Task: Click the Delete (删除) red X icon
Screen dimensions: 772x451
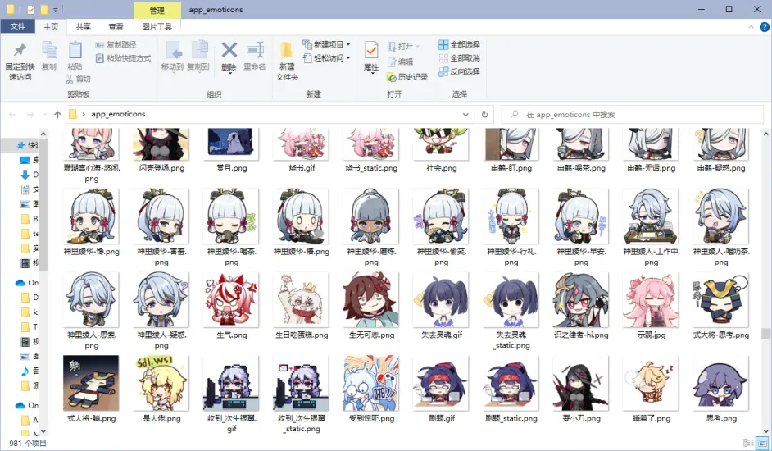Action: coord(229,50)
